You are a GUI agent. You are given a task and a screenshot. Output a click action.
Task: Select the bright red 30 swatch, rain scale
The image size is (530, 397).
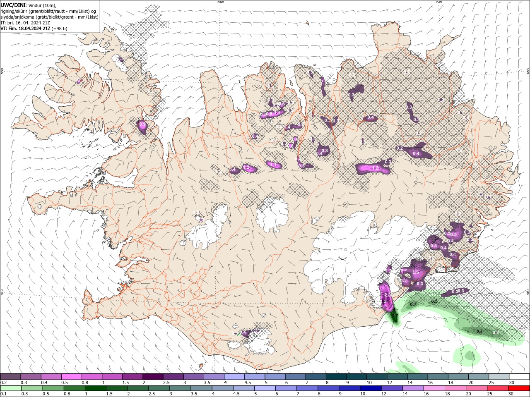click(x=519, y=388)
